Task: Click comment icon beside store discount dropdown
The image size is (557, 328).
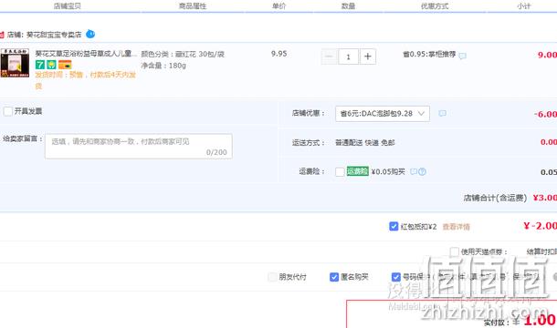Action: [x=442, y=114]
